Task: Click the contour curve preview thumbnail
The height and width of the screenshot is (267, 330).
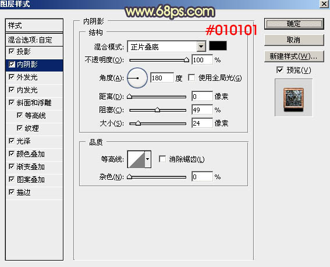Action: (136, 159)
